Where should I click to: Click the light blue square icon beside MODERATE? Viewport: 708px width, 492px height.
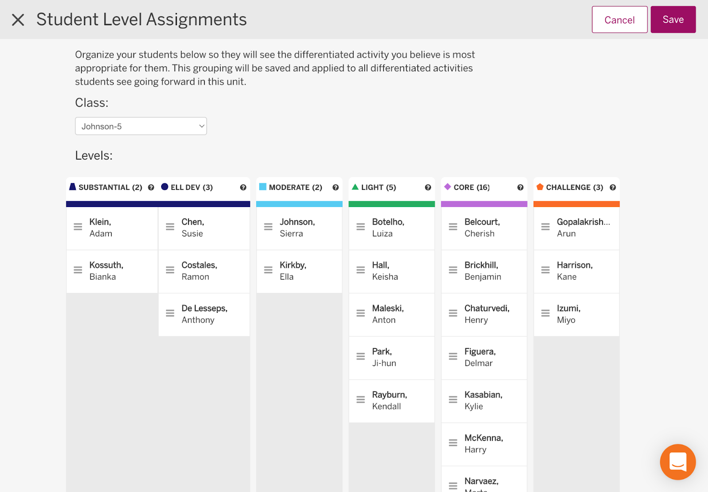[x=262, y=187]
